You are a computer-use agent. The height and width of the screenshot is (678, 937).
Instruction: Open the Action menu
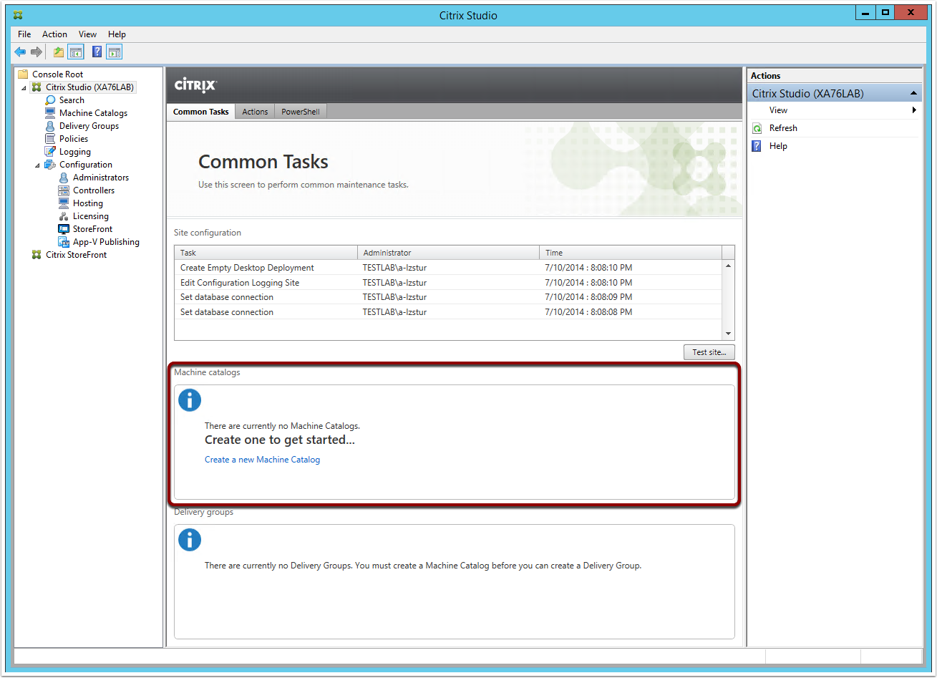54,34
